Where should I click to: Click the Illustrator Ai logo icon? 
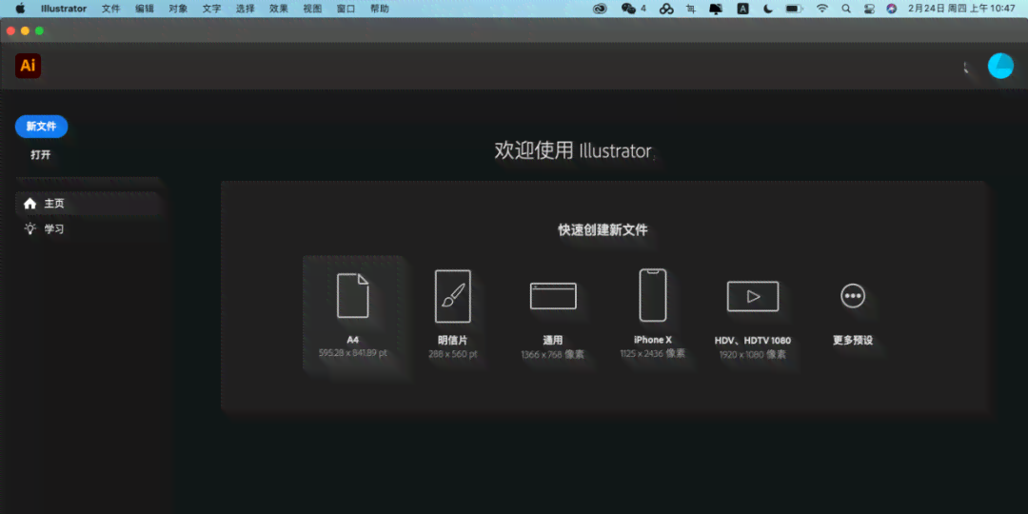coord(29,66)
